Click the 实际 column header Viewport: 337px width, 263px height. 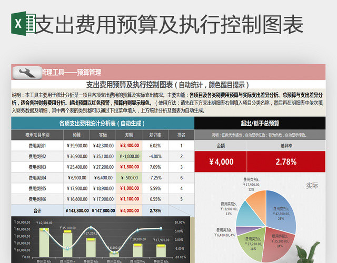tap(103, 135)
